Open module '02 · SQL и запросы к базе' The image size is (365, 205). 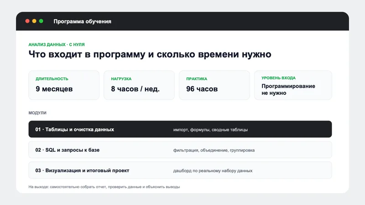coord(180,150)
